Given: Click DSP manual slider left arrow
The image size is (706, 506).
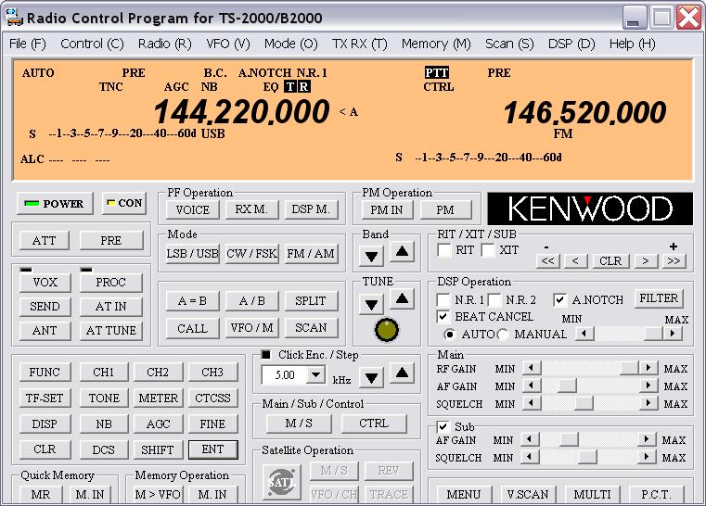Looking at the screenshot, I should tap(584, 334).
